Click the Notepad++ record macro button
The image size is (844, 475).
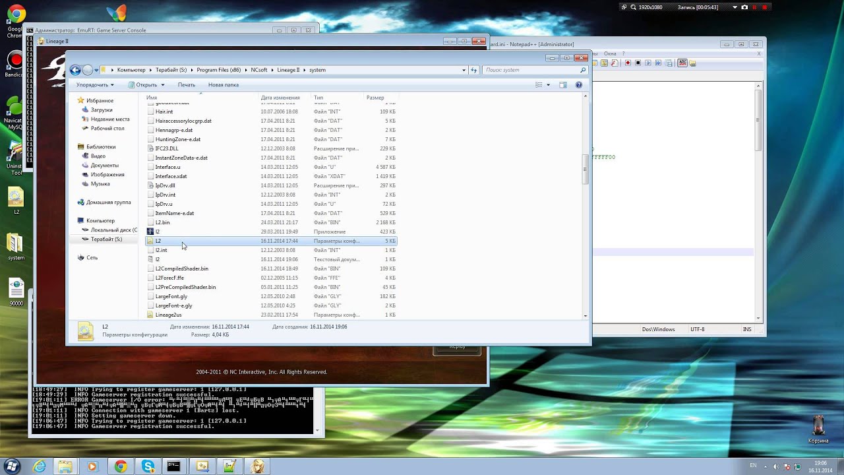click(628, 63)
